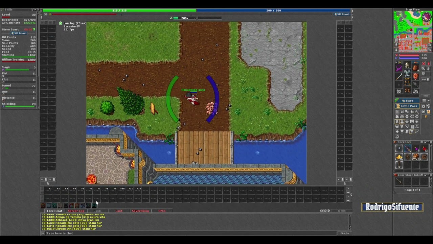Select the purple amulet equipment slot

coord(399,68)
